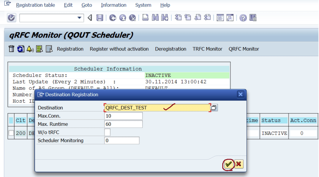
Task: Click the Status column header
Action: (x=274, y=121)
